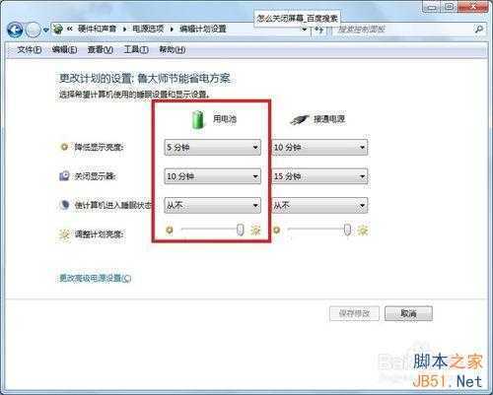Open the 文件(F) menu

pyautogui.click(x=30, y=50)
